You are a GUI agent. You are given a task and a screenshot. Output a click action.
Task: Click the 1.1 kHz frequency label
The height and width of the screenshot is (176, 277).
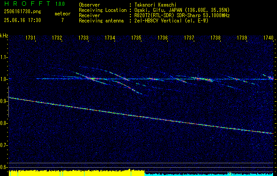point(4,57)
